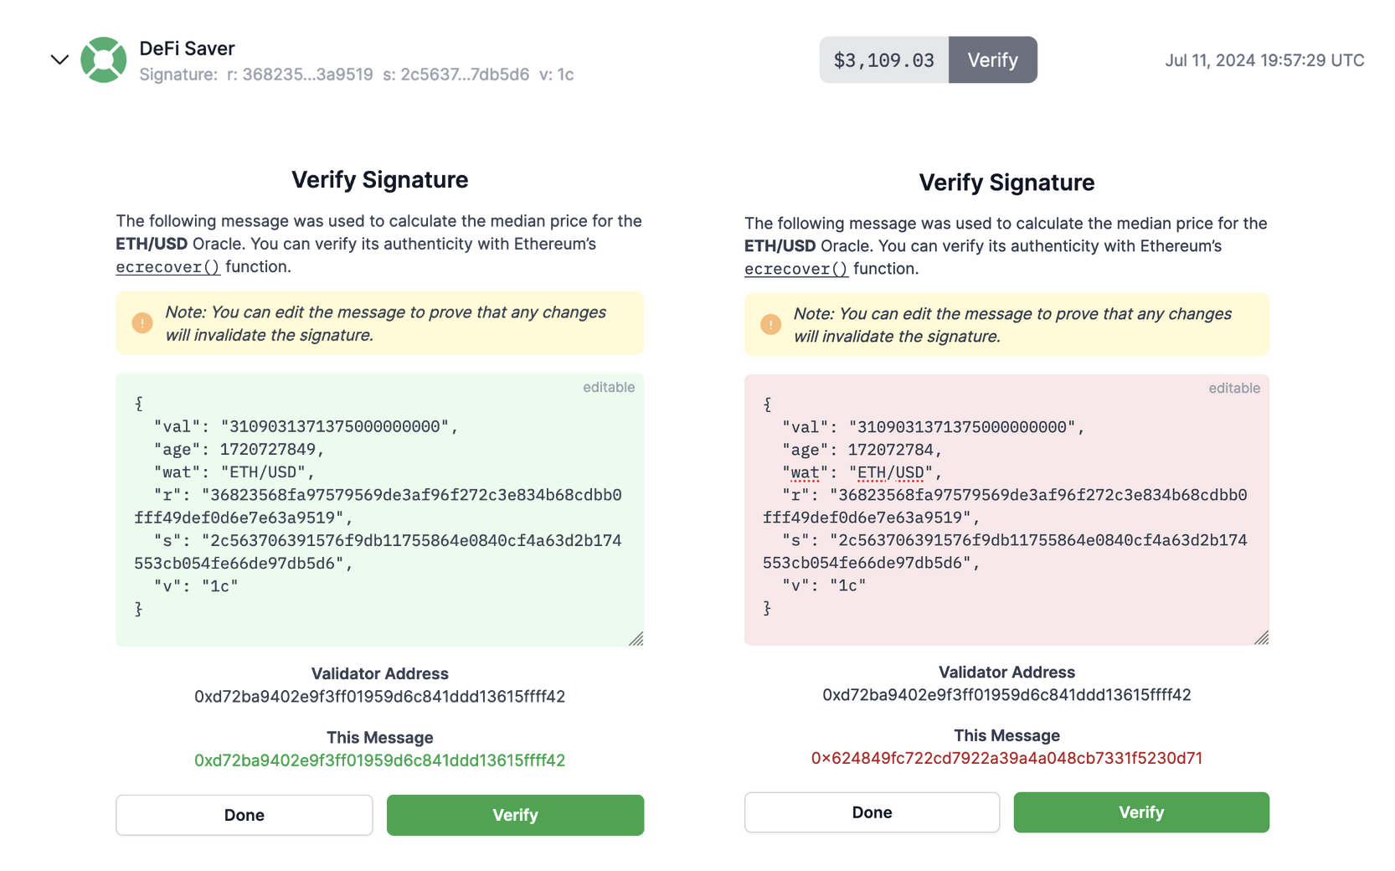The width and height of the screenshot is (1395, 871).
Task: Click the gray Verify button beside the price
Action: click(x=992, y=59)
